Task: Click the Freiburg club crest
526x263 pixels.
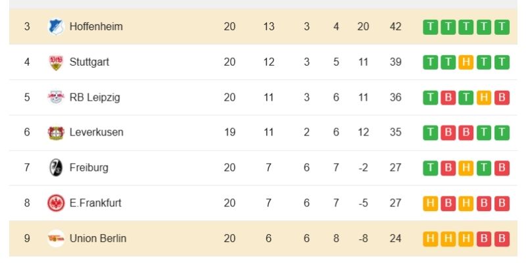Action: click(x=56, y=168)
